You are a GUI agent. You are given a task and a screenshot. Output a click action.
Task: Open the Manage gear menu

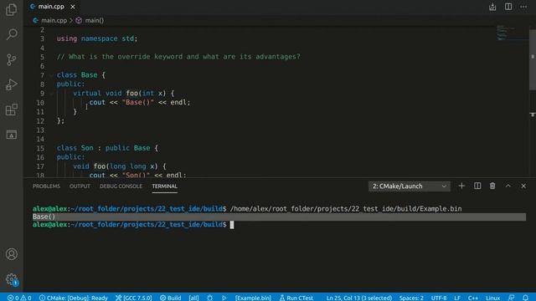(11, 279)
